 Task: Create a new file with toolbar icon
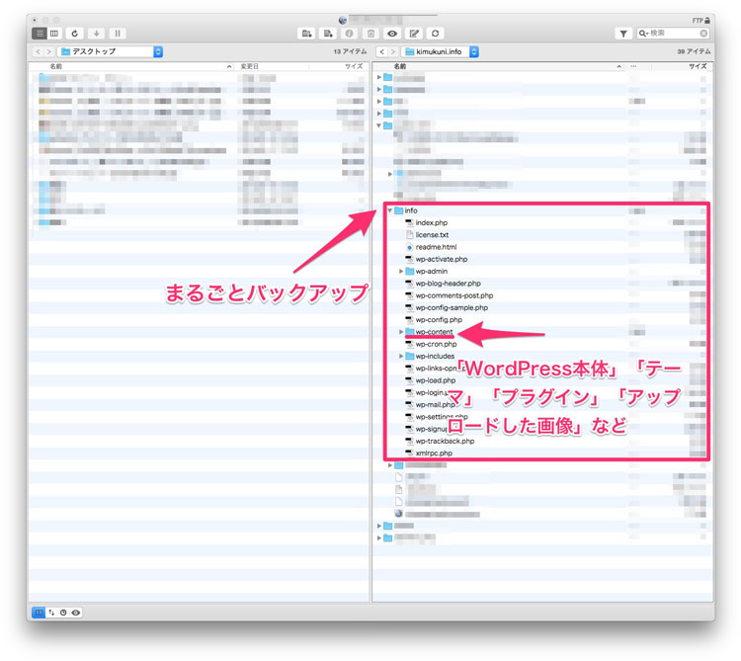tap(328, 33)
